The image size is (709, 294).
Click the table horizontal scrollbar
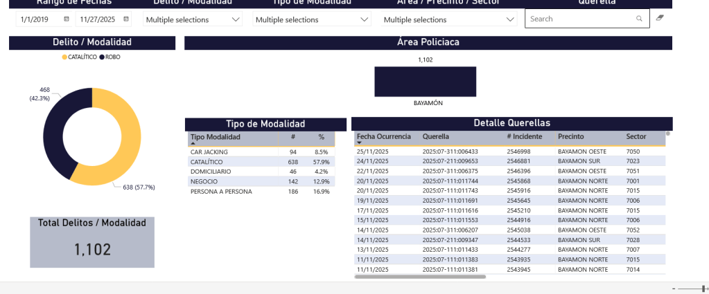(420, 276)
